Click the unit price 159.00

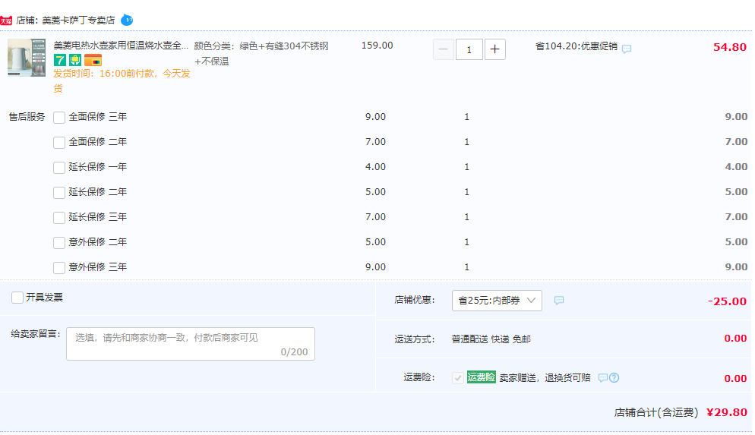377,46
